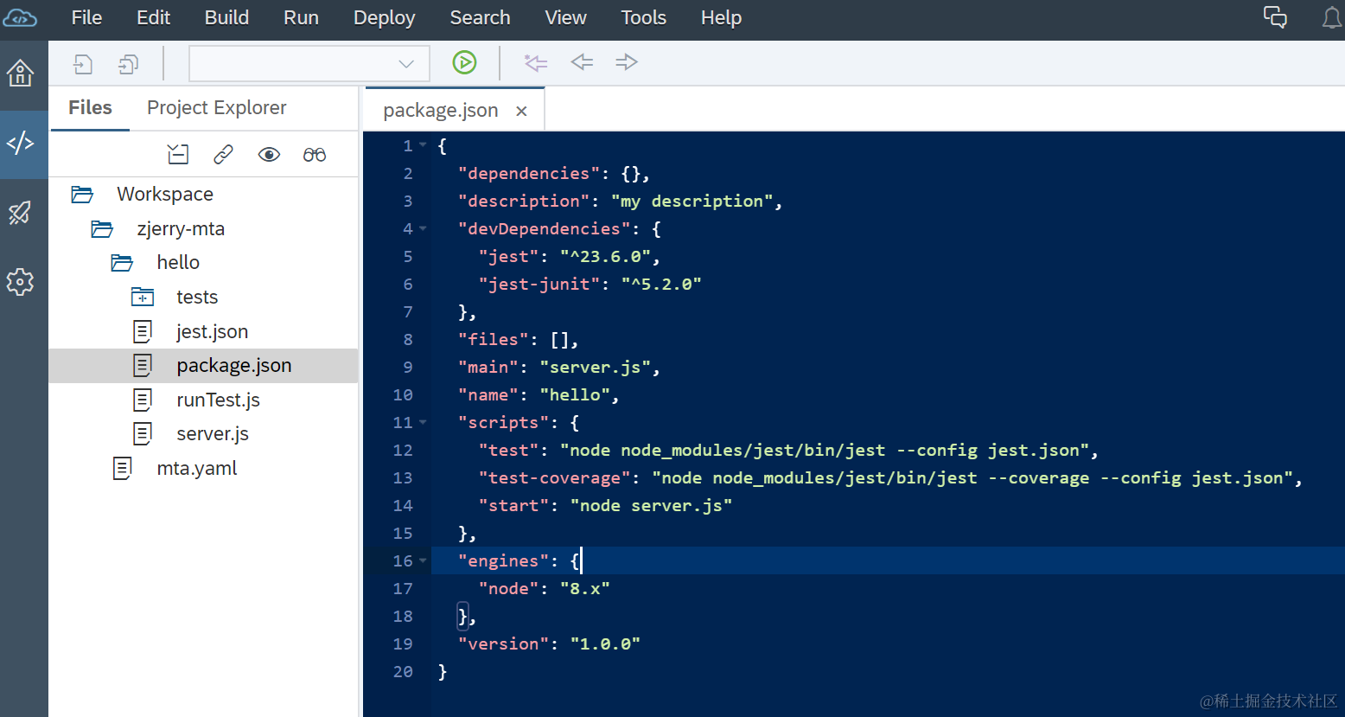
Task: Open the notifications bell icon
Action: 1332,17
